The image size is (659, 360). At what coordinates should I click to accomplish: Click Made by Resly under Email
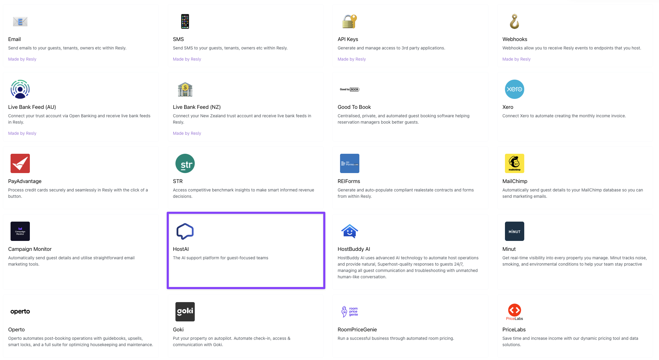tap(22, 59)
